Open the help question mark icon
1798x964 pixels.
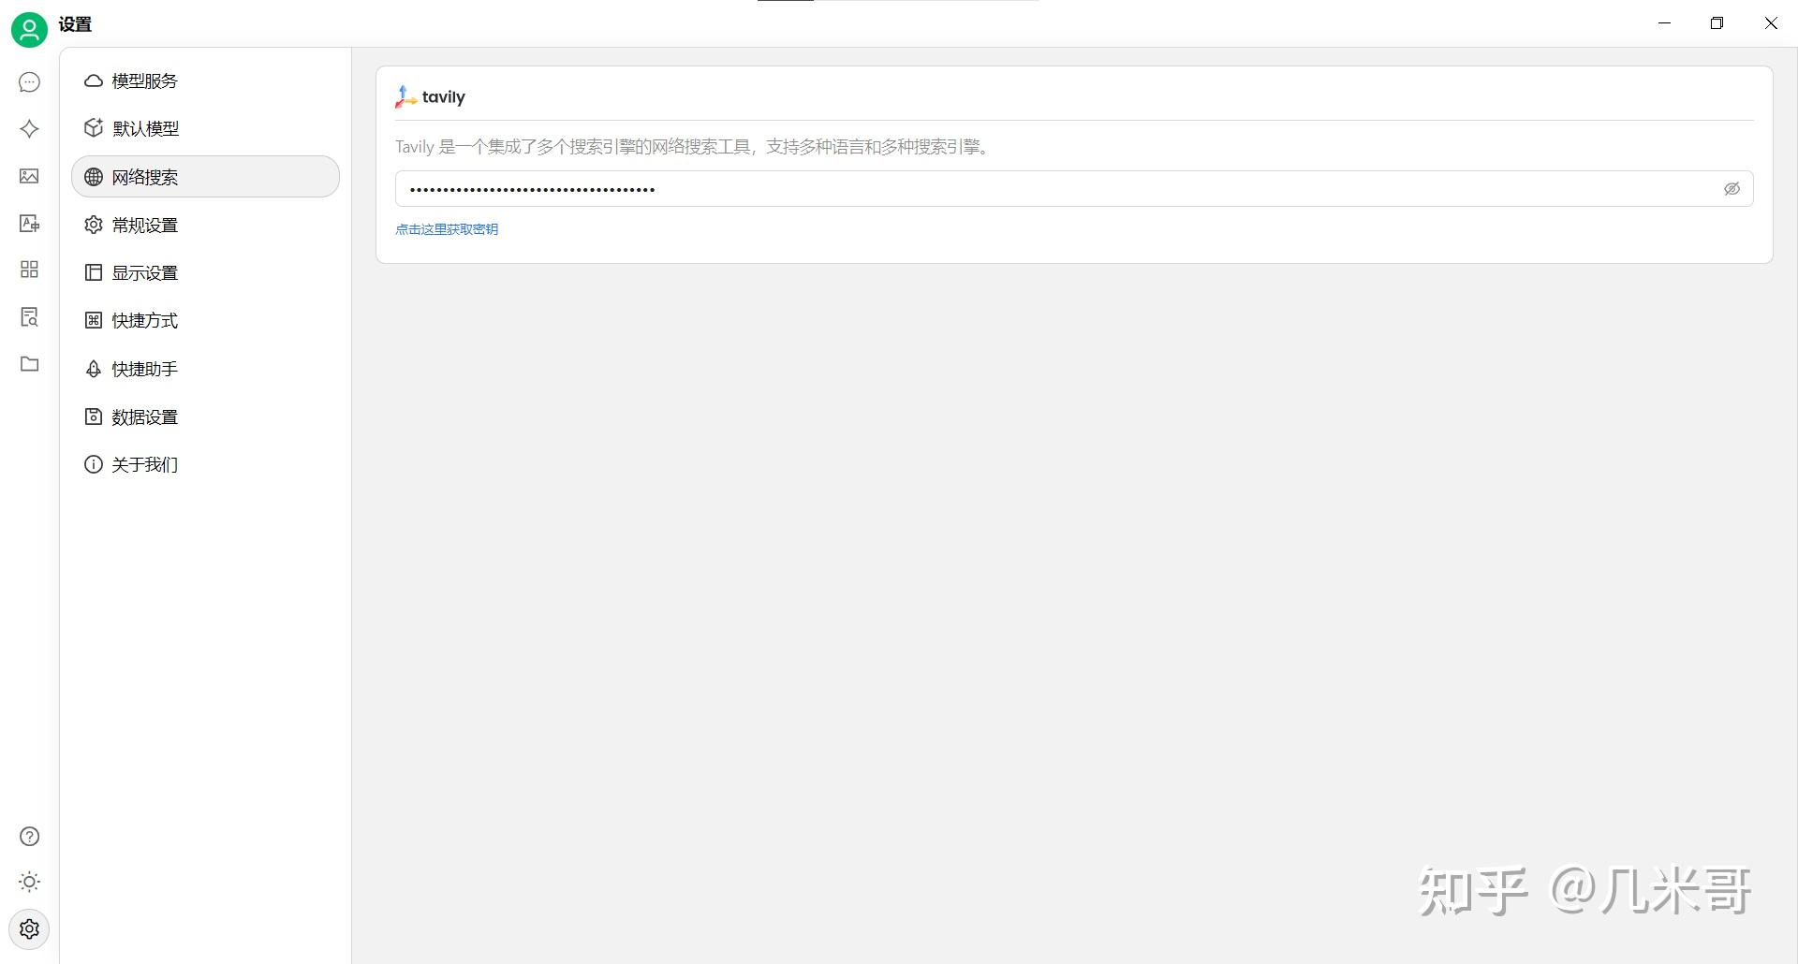[29, 836]
